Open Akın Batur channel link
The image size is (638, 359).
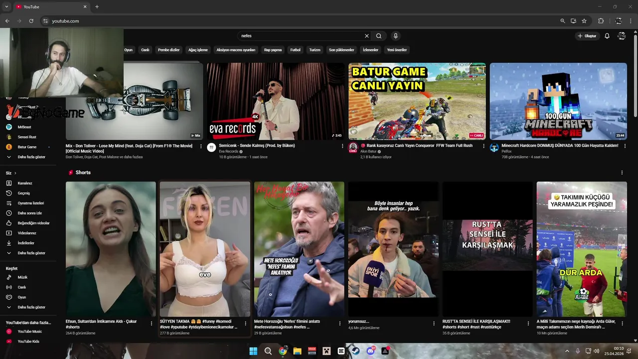(368, 151)
